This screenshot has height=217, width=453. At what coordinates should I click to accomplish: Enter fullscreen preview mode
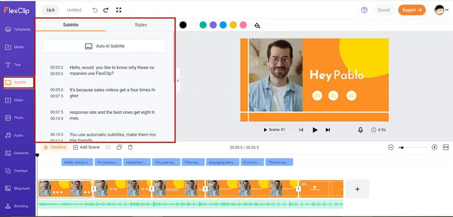click(x=118, y=10)
